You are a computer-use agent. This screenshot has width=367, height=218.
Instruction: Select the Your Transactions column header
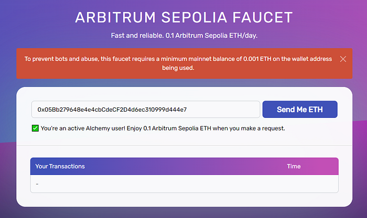point(60,166)
